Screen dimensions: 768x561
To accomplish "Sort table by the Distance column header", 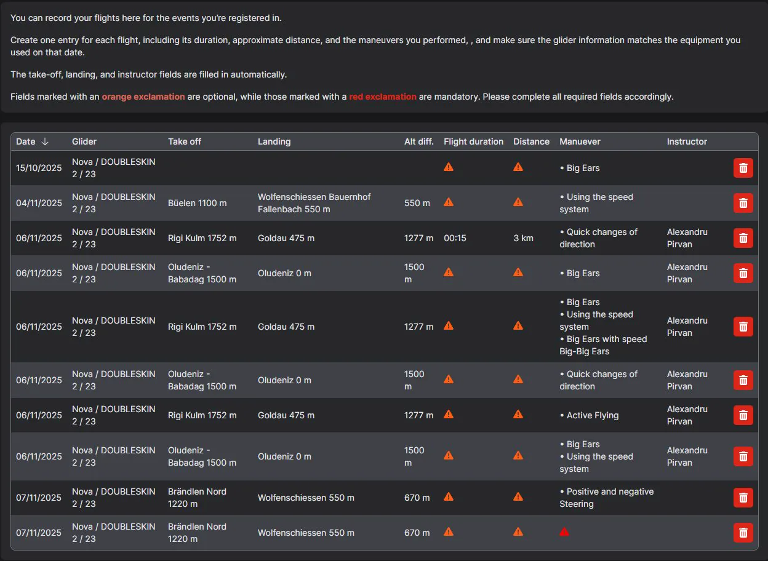I will 532,141.
